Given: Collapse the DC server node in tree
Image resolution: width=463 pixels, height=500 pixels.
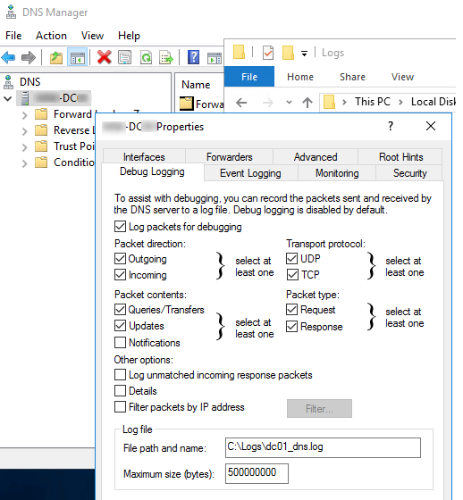Looking at the screenshot, I should coord(8,98).
